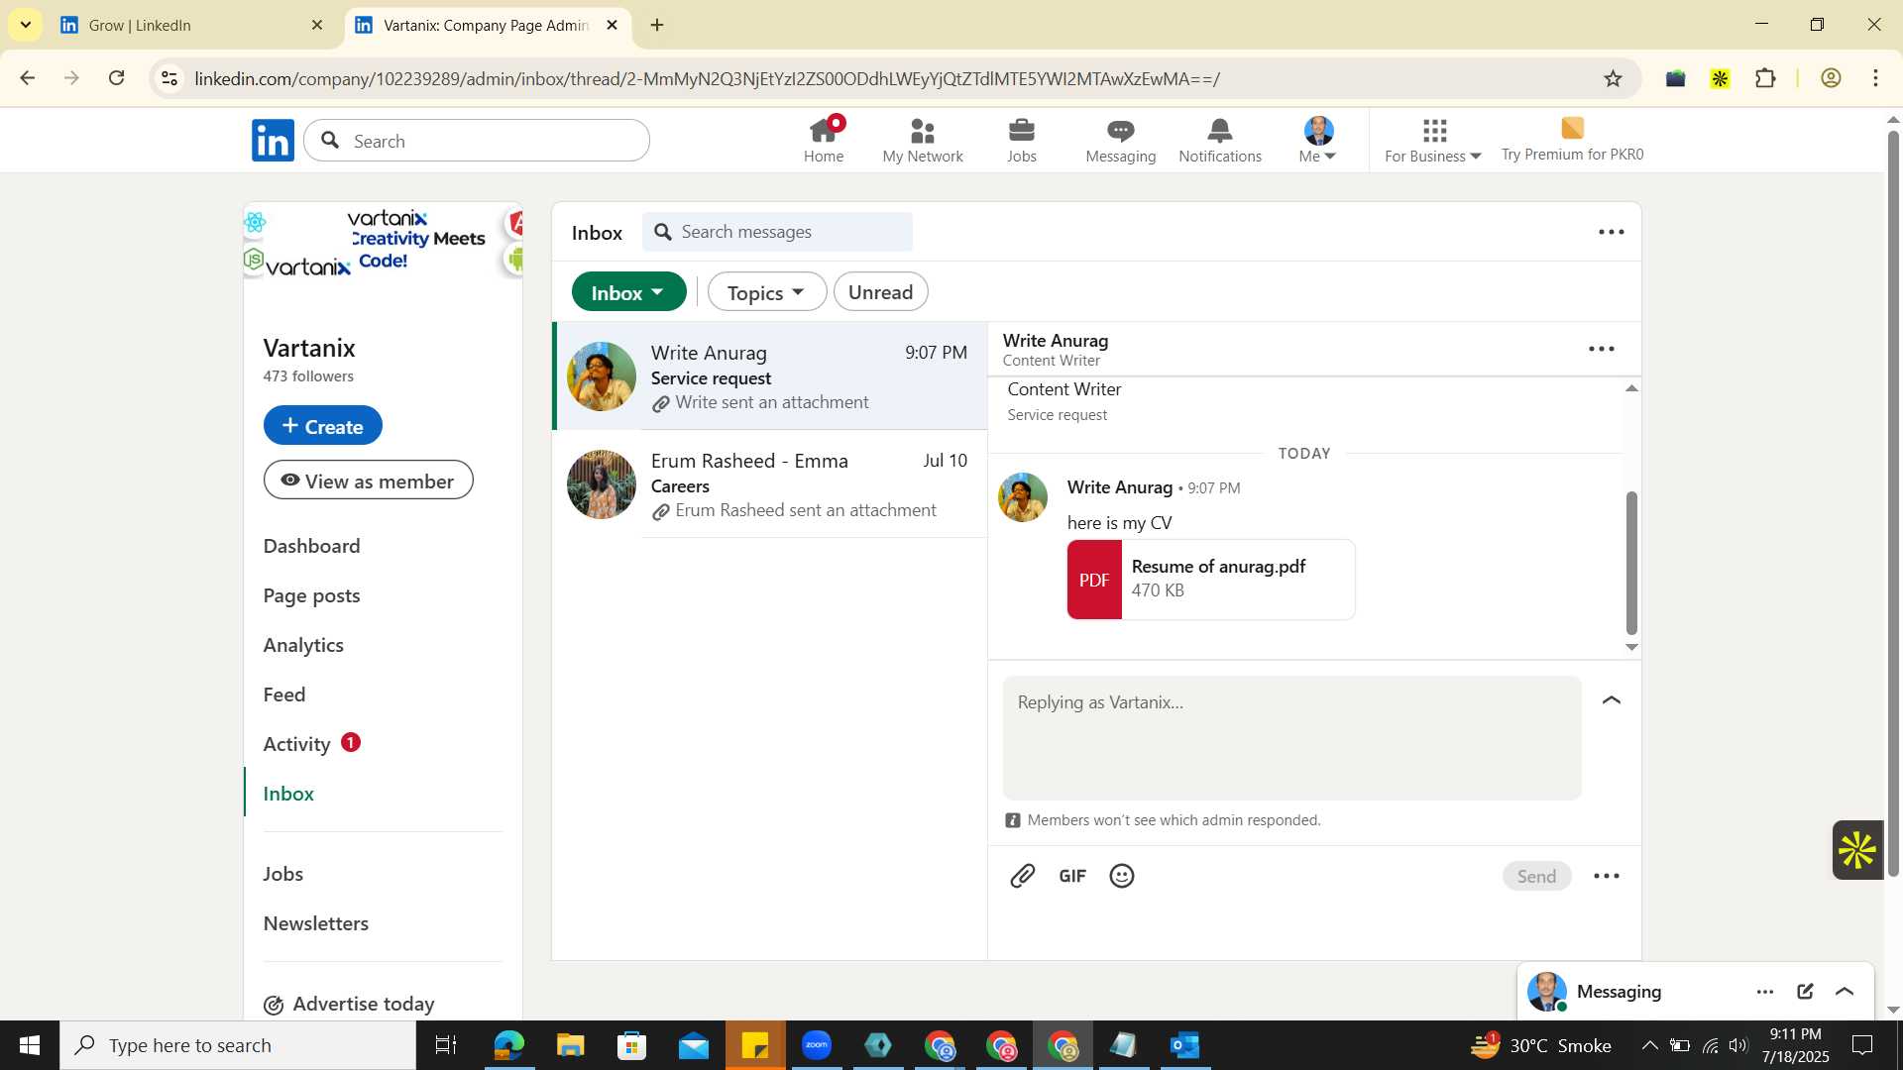Go to Jobs in top navigation
The width and height of the screenshot is (1903, 1070).
1022,140
